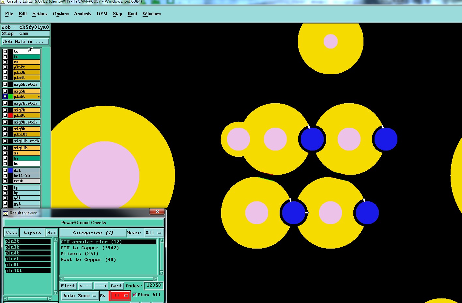Select the sig5b layer name
The height and width of the screenshot is (303, 462).
(x=27, y=91)
